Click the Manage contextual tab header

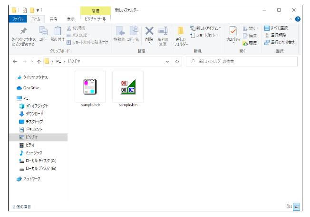(95, 10)
